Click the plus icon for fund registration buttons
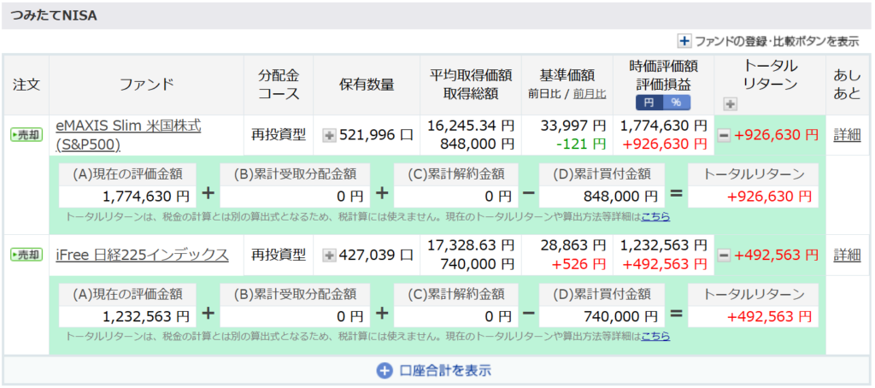The image size is (875, 388). coord(684,41)
